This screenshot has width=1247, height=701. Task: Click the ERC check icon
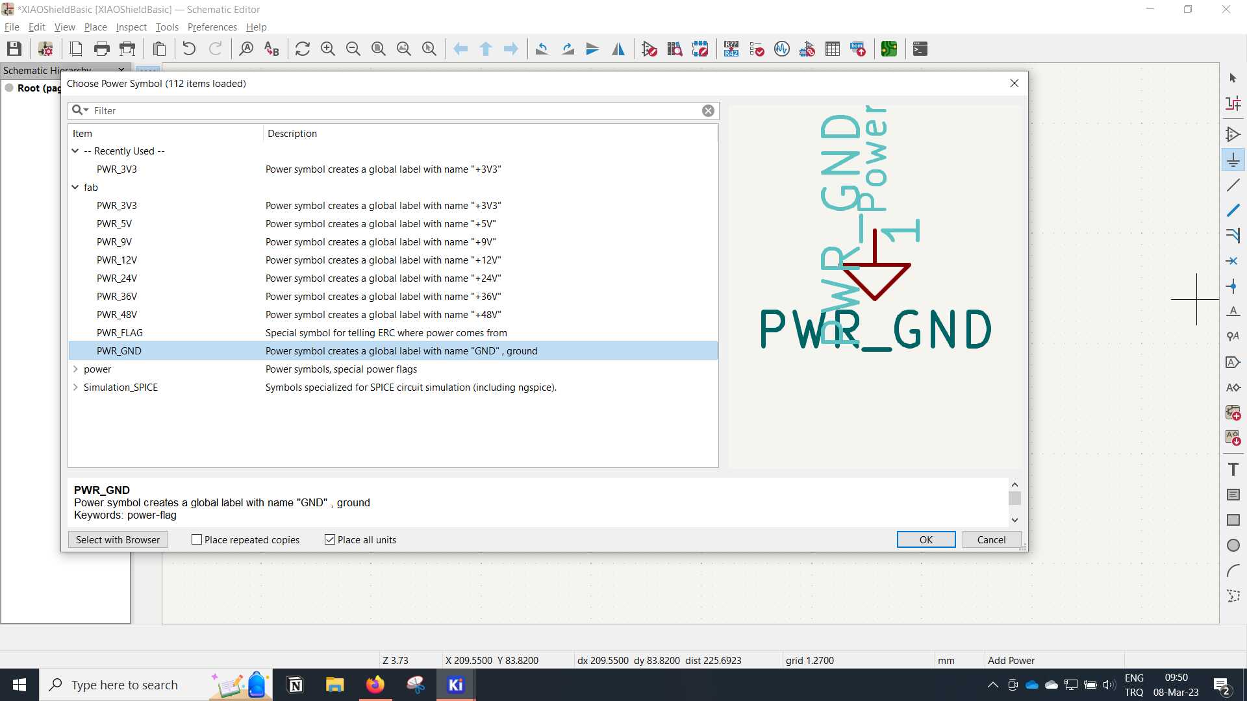(755, 49)
